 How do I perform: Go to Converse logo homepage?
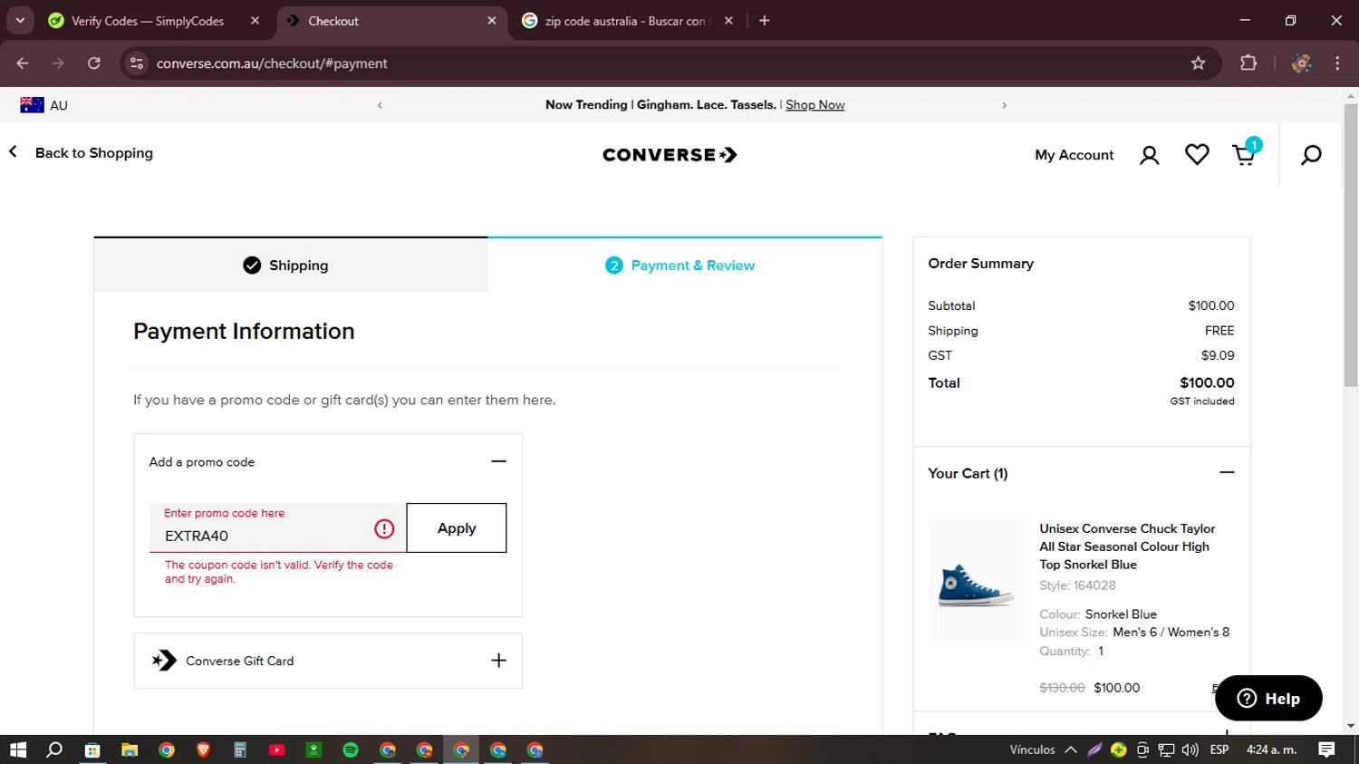[670, 155]
